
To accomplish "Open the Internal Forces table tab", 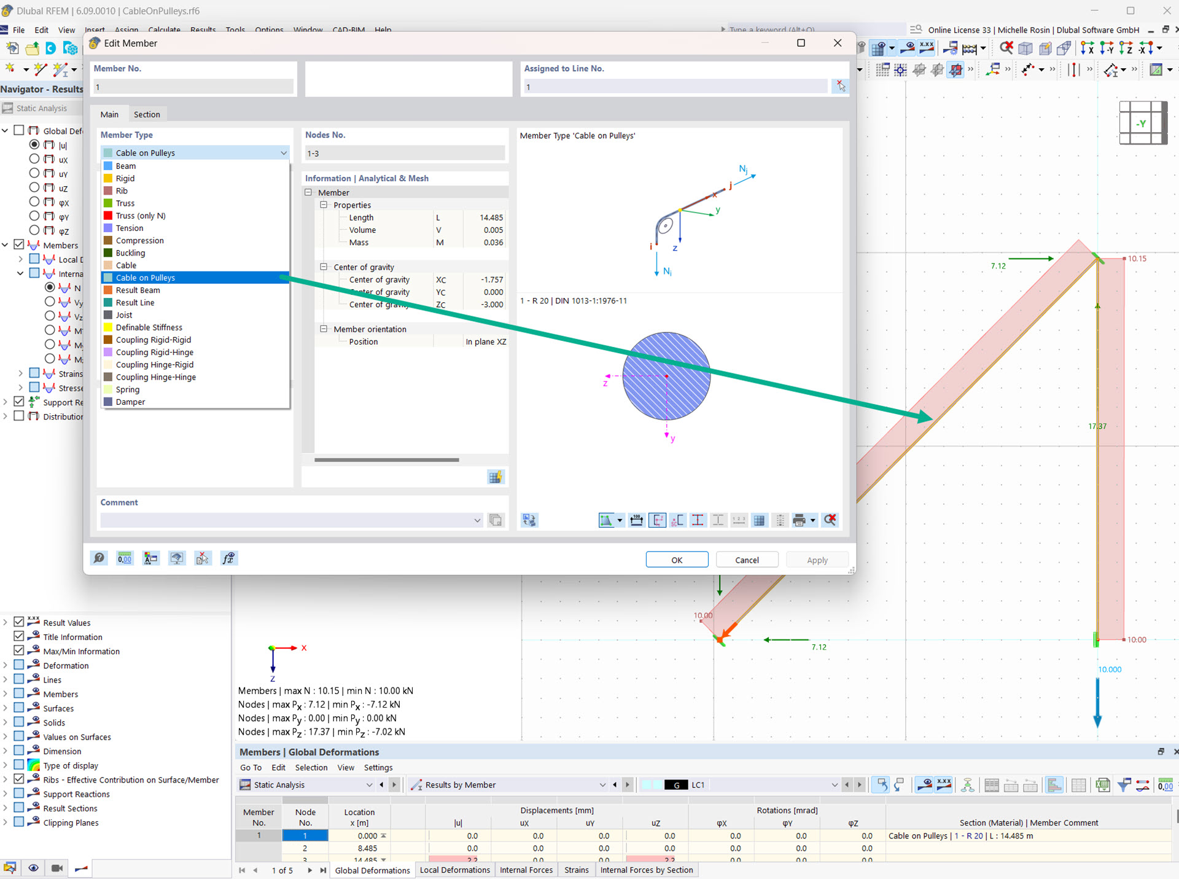I will tap(526, 870).
